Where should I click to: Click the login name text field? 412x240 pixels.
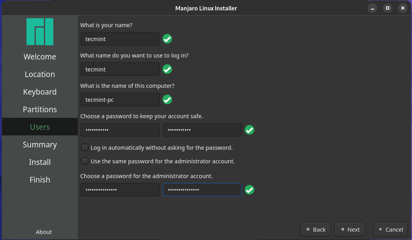[x=120, y=69]
